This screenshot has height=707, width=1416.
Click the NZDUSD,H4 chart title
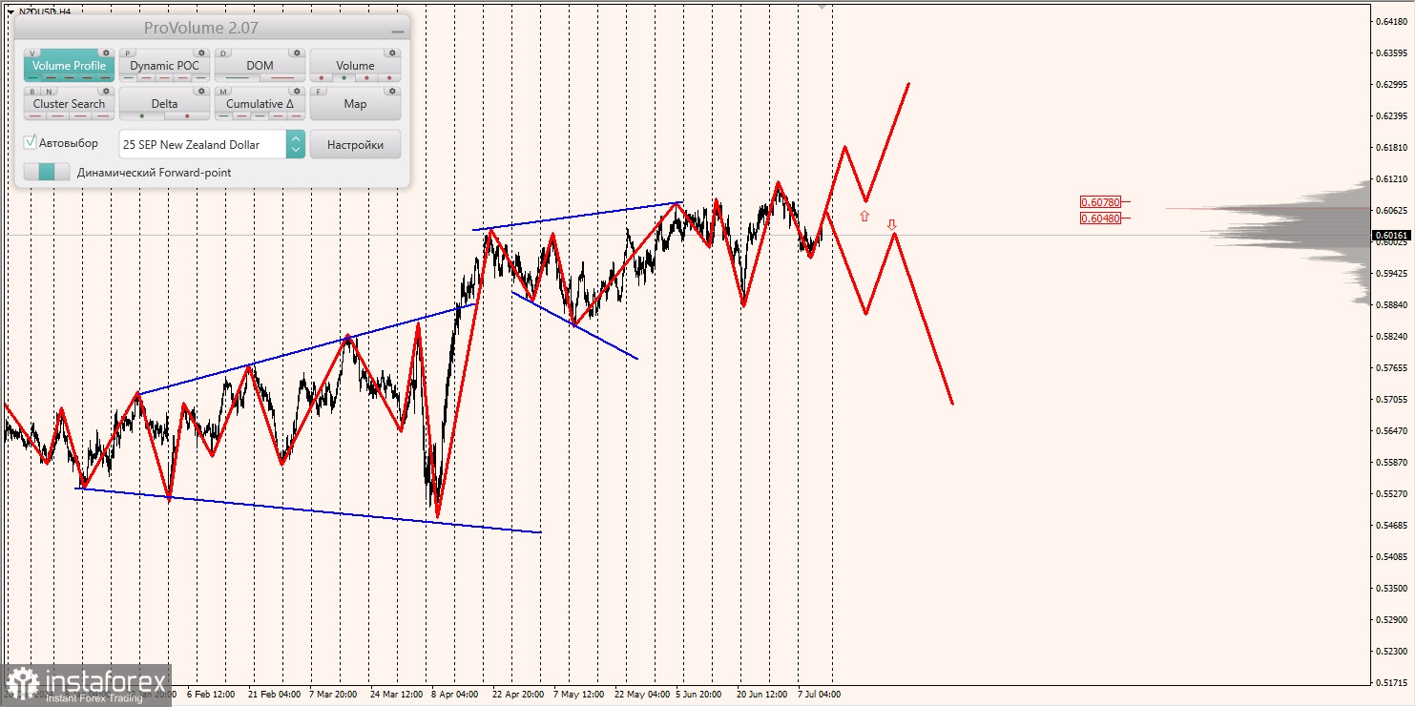45,11
